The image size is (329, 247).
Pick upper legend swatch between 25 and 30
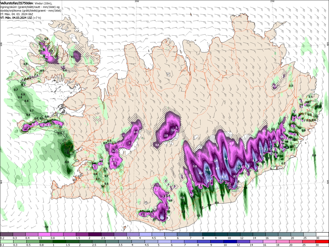309,234
